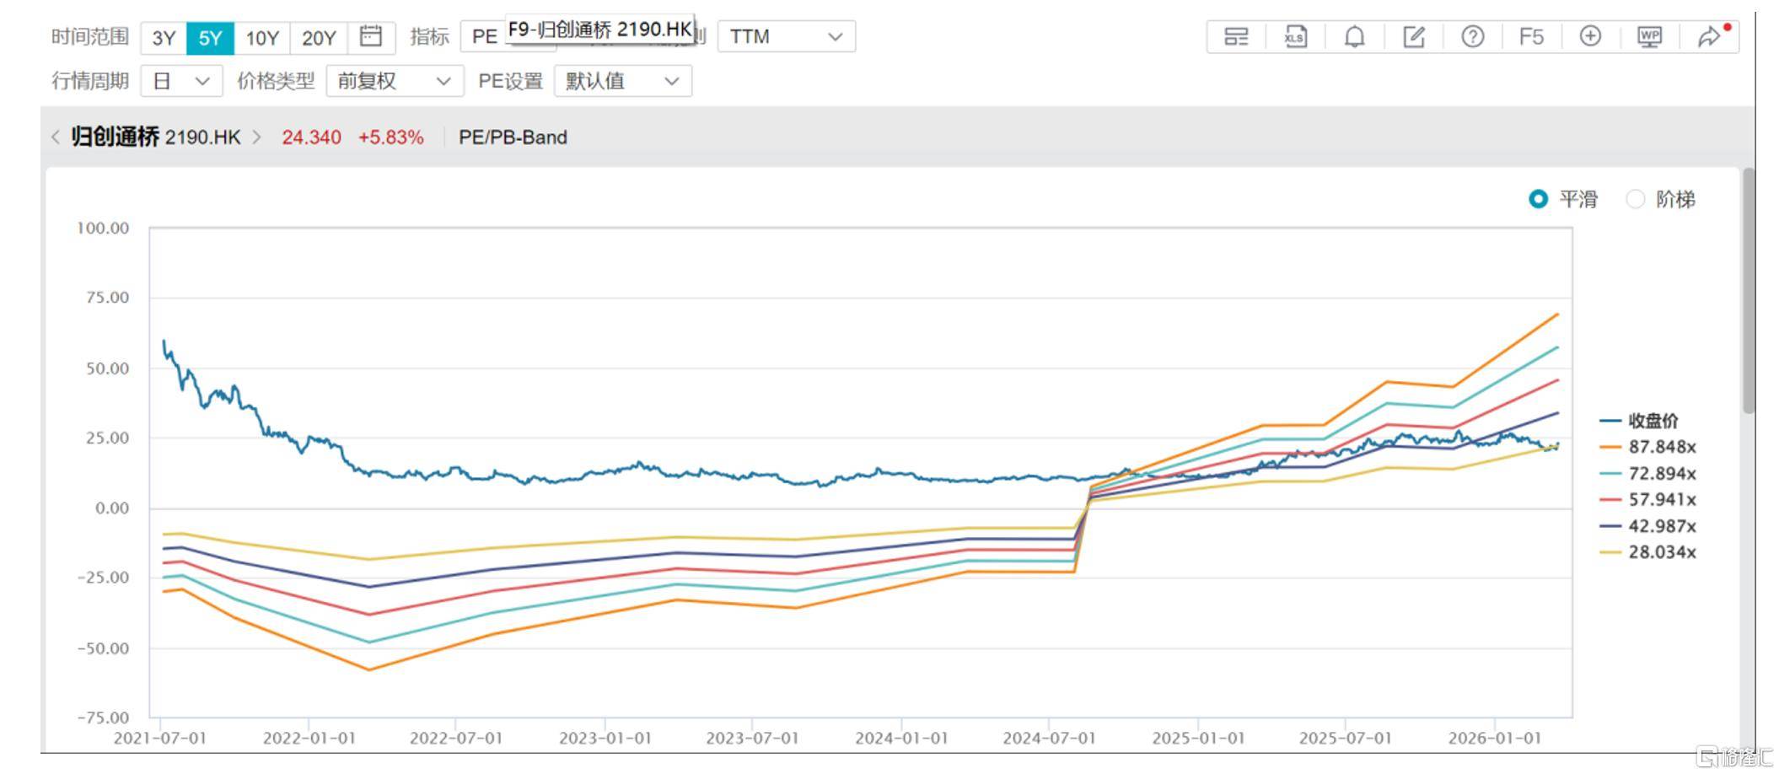Image resolution: width=1779 pixels, height=774 pixels.
Task: Click the vertical scrollbar on right
Action: click(x=1749, y=291)
